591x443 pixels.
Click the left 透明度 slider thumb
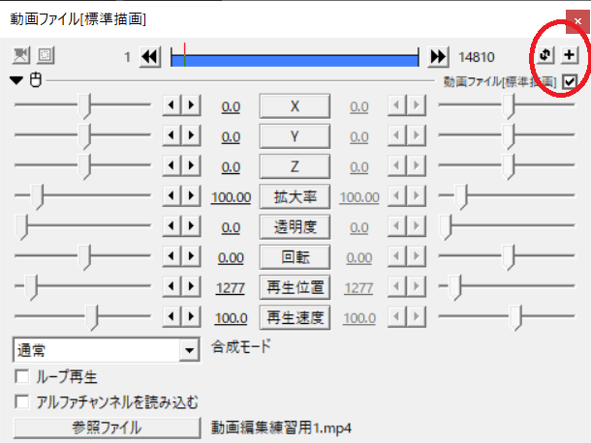click(21, 227)
